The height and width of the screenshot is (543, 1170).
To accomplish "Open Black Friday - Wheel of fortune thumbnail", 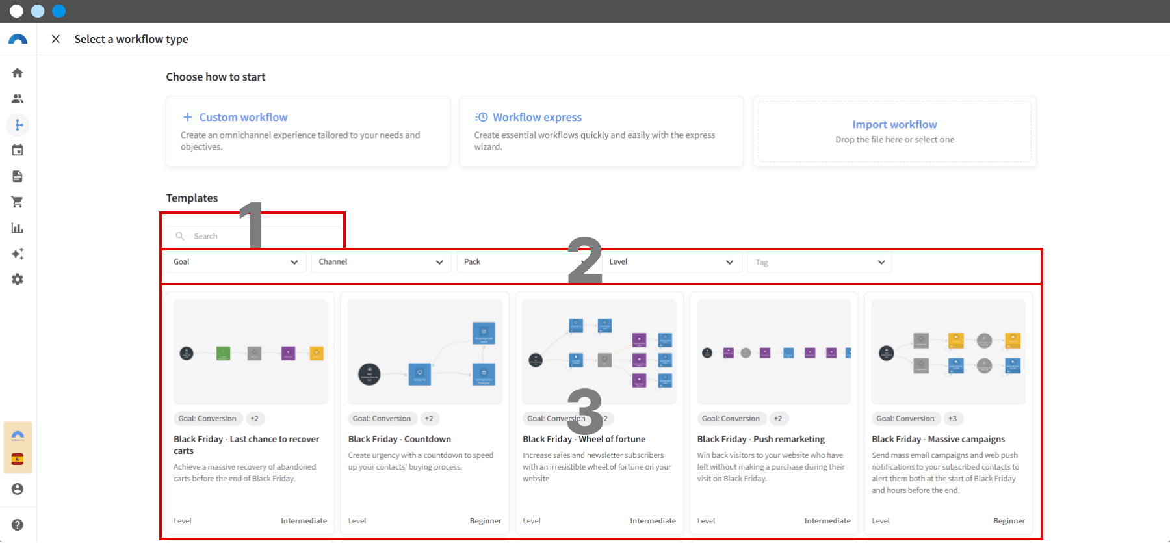I will 599,352.
